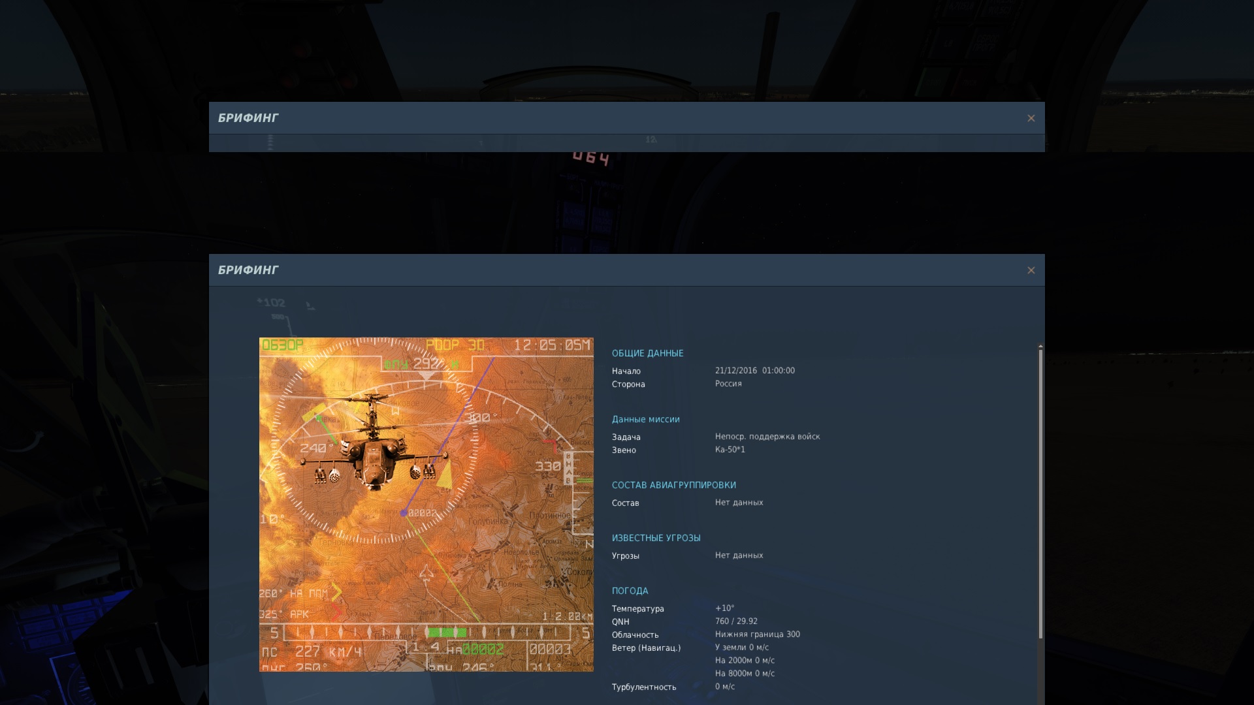The image size is (1254, 705).
Task: Click the Нижняя граница 300 cloud value
Action: (x=757, y=634)
